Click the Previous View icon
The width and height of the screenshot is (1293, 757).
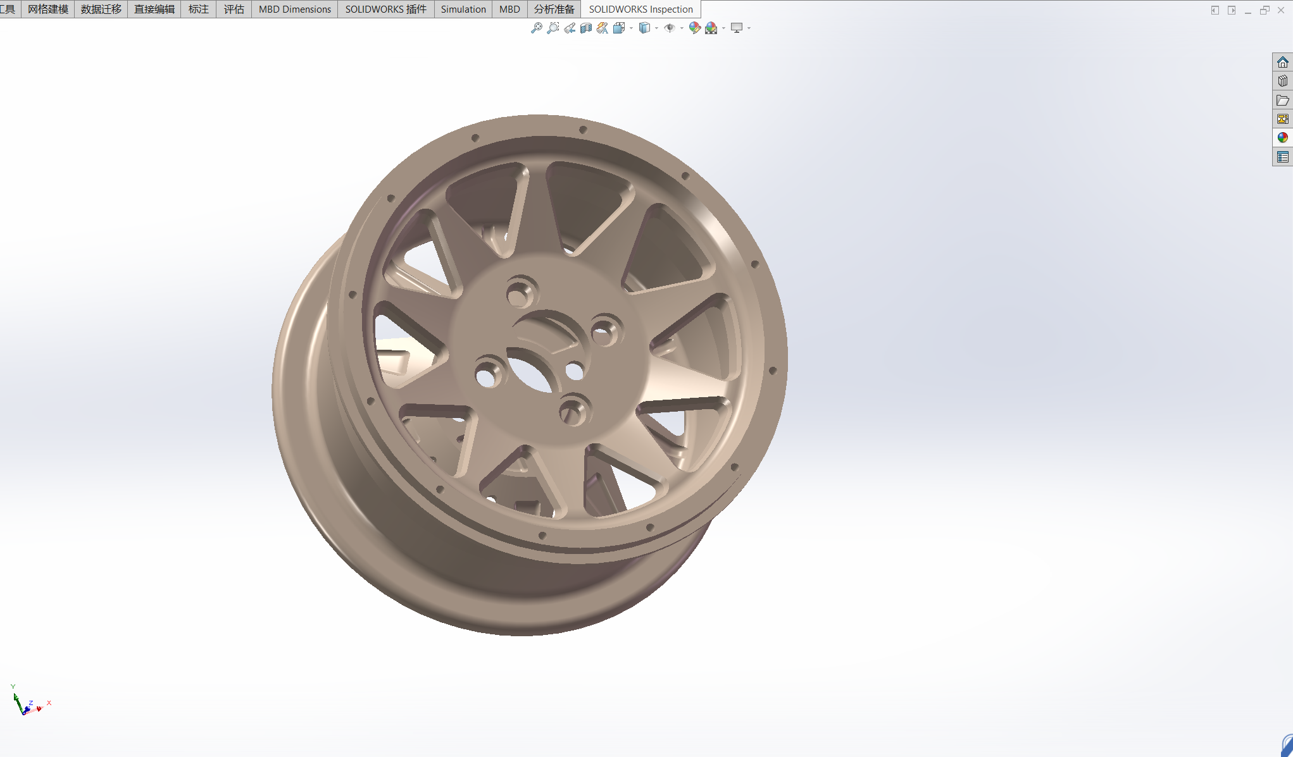[570, 28]
